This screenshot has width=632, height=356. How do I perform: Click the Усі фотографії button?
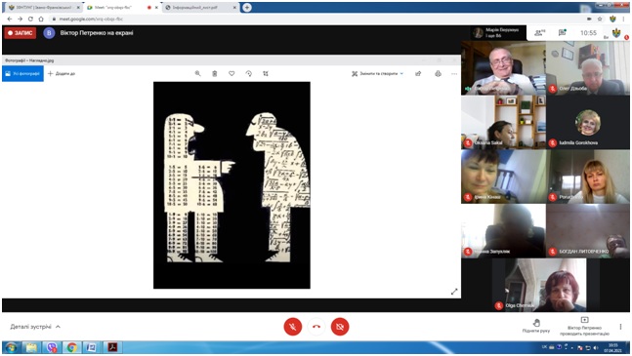coord(22,73)
